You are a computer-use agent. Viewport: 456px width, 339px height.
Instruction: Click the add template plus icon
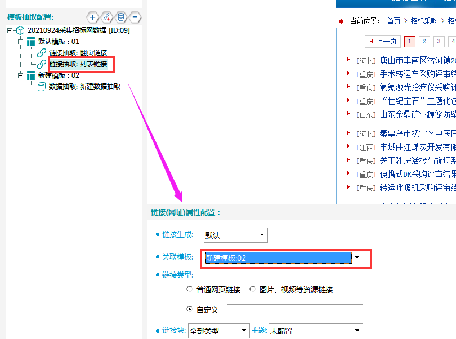pos(92,17)
